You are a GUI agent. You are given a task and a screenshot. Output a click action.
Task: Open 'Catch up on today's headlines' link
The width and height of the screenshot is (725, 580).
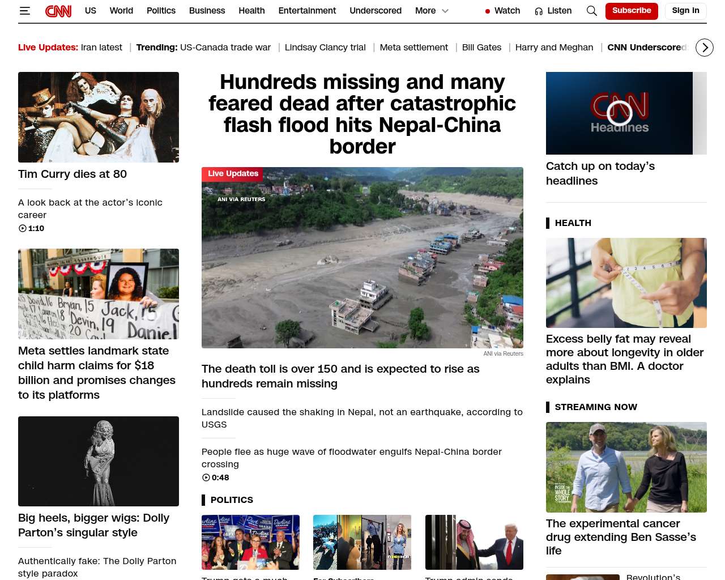pyautogui.click(x=600, y=173)
